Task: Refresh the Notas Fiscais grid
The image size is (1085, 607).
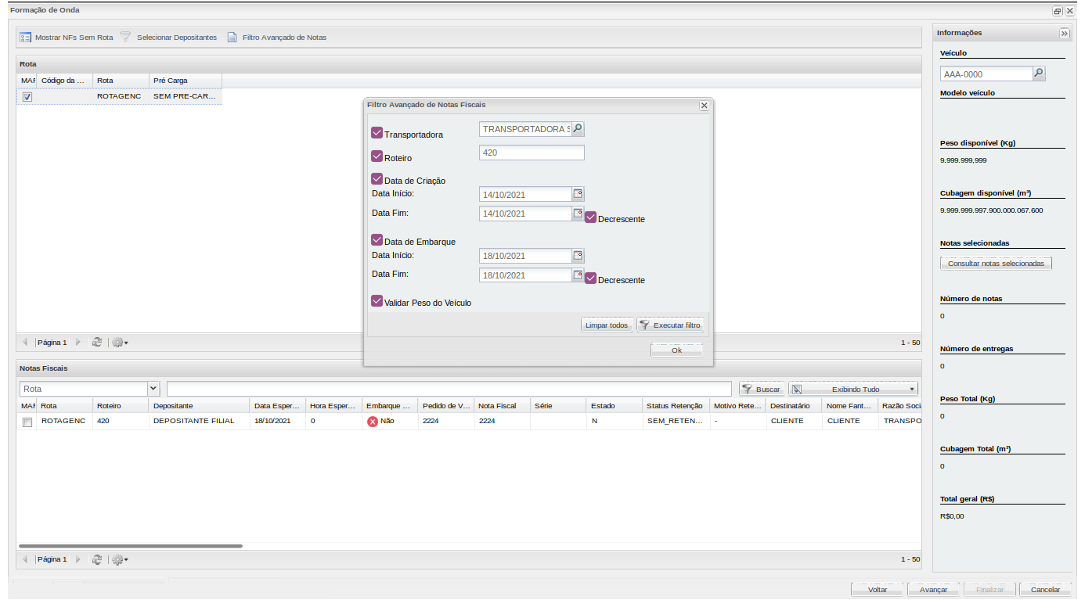Action: [97, 559]
